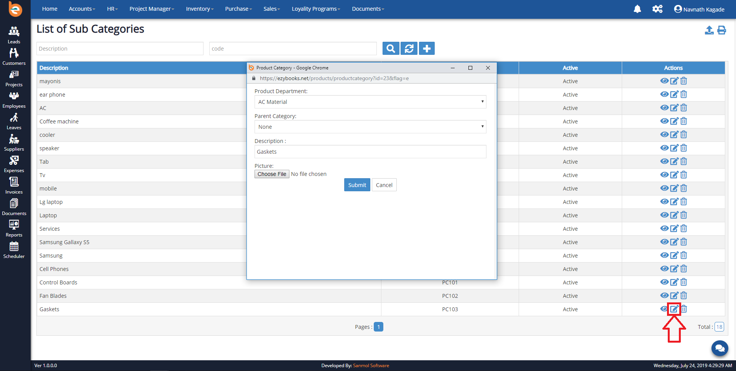This screenshot has height=371, width=736.
Task: Click the popup address bar URL
Action: (334, 78)
